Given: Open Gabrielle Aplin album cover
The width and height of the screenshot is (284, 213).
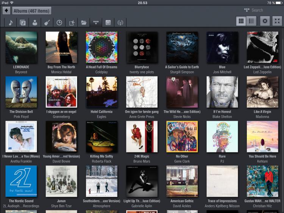Looking at the screenshot, I should point(142,181).
